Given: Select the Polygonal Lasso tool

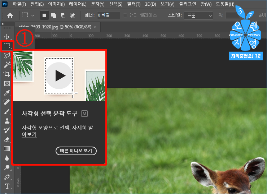Looking at the screenshot, I should tap(7, 55).
